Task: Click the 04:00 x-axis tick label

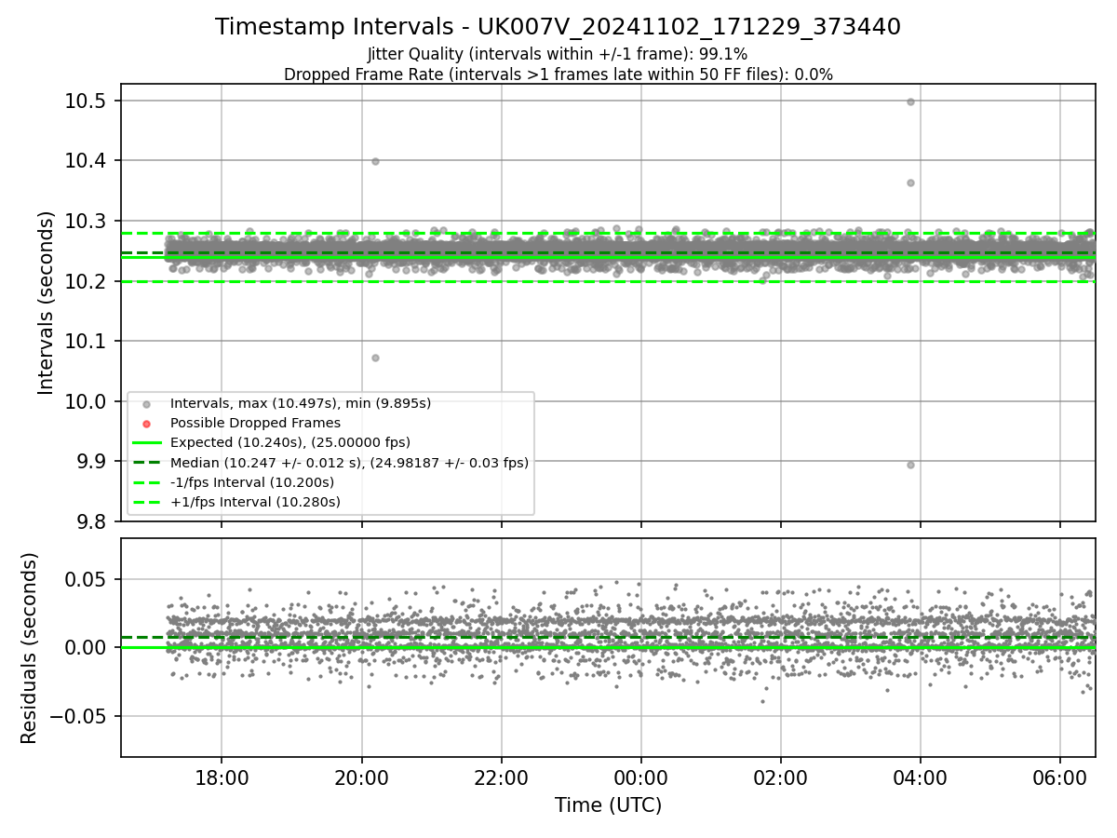Action: pos(921,777)
